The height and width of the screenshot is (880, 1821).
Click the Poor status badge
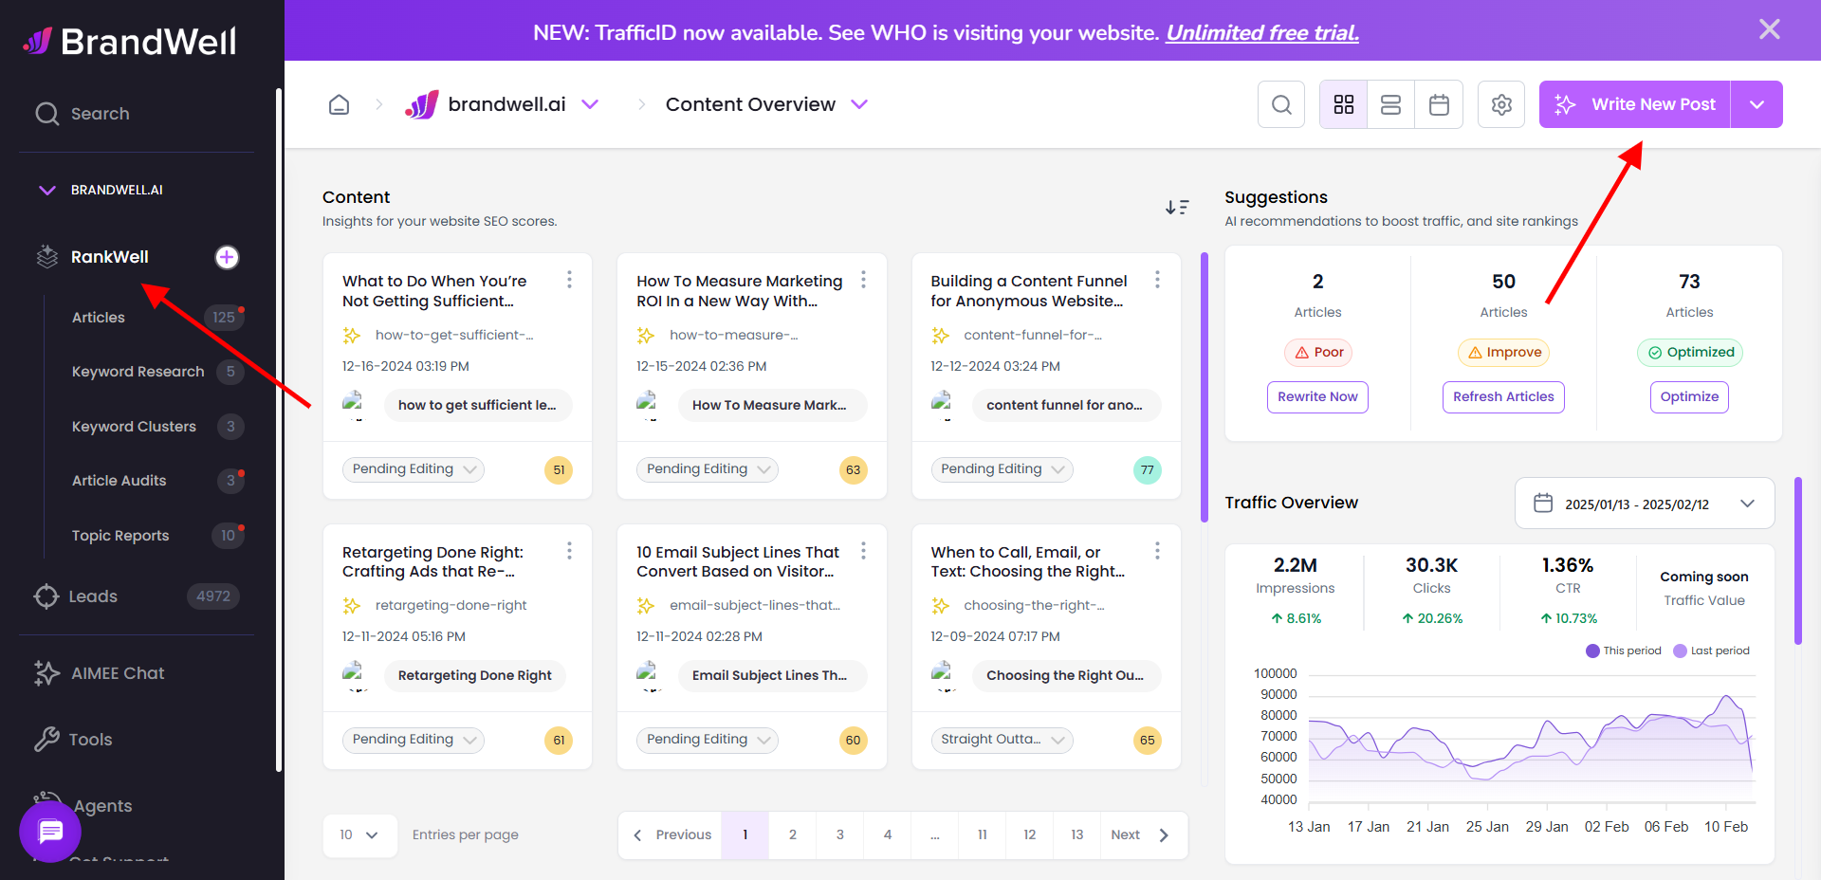click(x=1318, y=353)
